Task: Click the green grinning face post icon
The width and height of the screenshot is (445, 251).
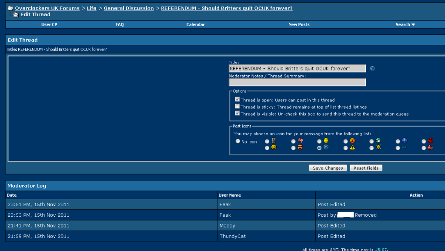Action: point(378,141)
